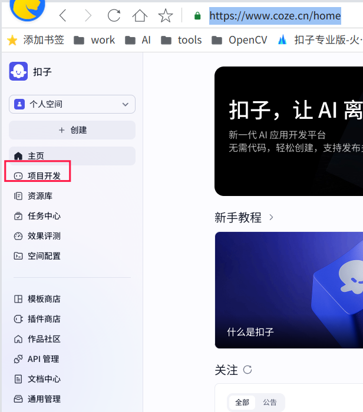The height and width of the screenshot is (412, 363).
Task: Click the 通用管理 inbox icon
Action: pos(18,399)
